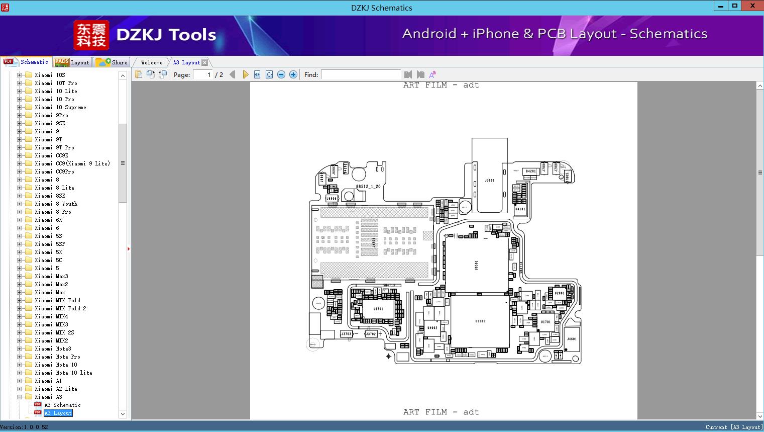This screenshot has width=764, height=432.
Task: Click the page number field
Action: (203, 74)
